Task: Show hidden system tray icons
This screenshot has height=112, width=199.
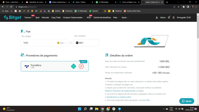Action: 164,109
